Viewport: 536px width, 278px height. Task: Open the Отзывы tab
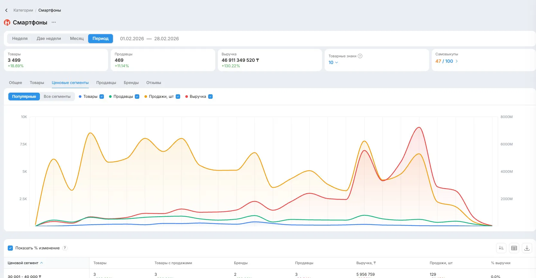[154, 83]
